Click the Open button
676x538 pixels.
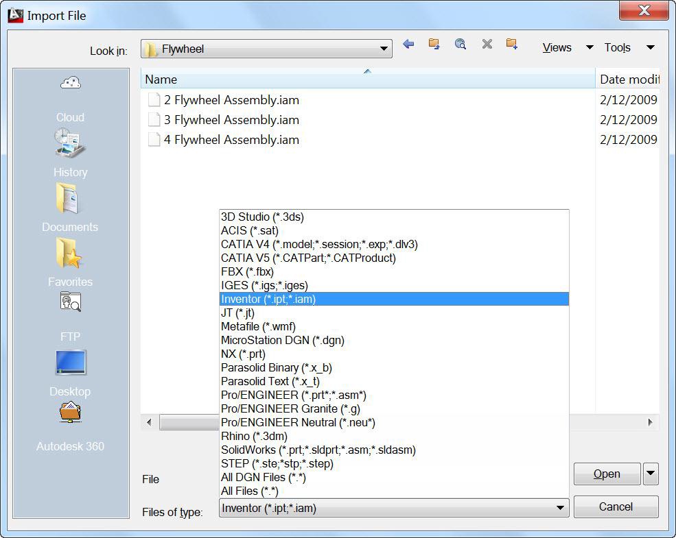(x=607, y=474)
